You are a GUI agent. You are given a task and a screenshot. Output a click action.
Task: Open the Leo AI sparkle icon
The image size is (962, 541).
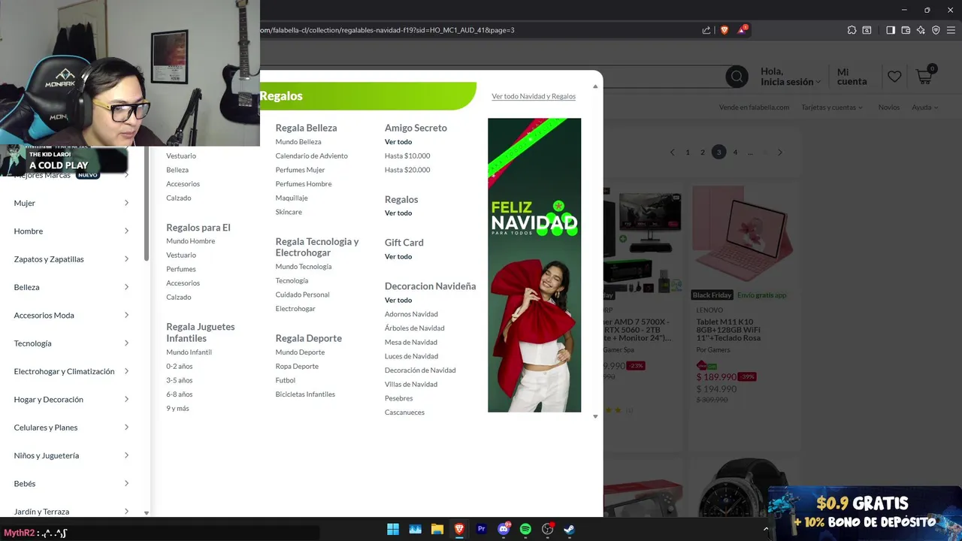921,30
